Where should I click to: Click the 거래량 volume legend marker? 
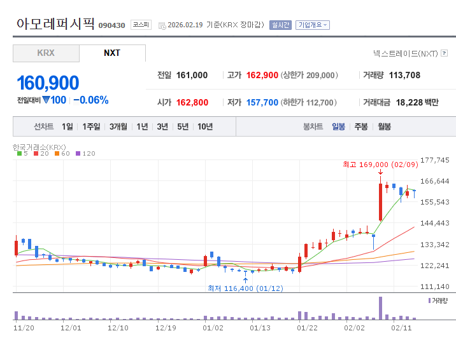[x=429, y=301]
